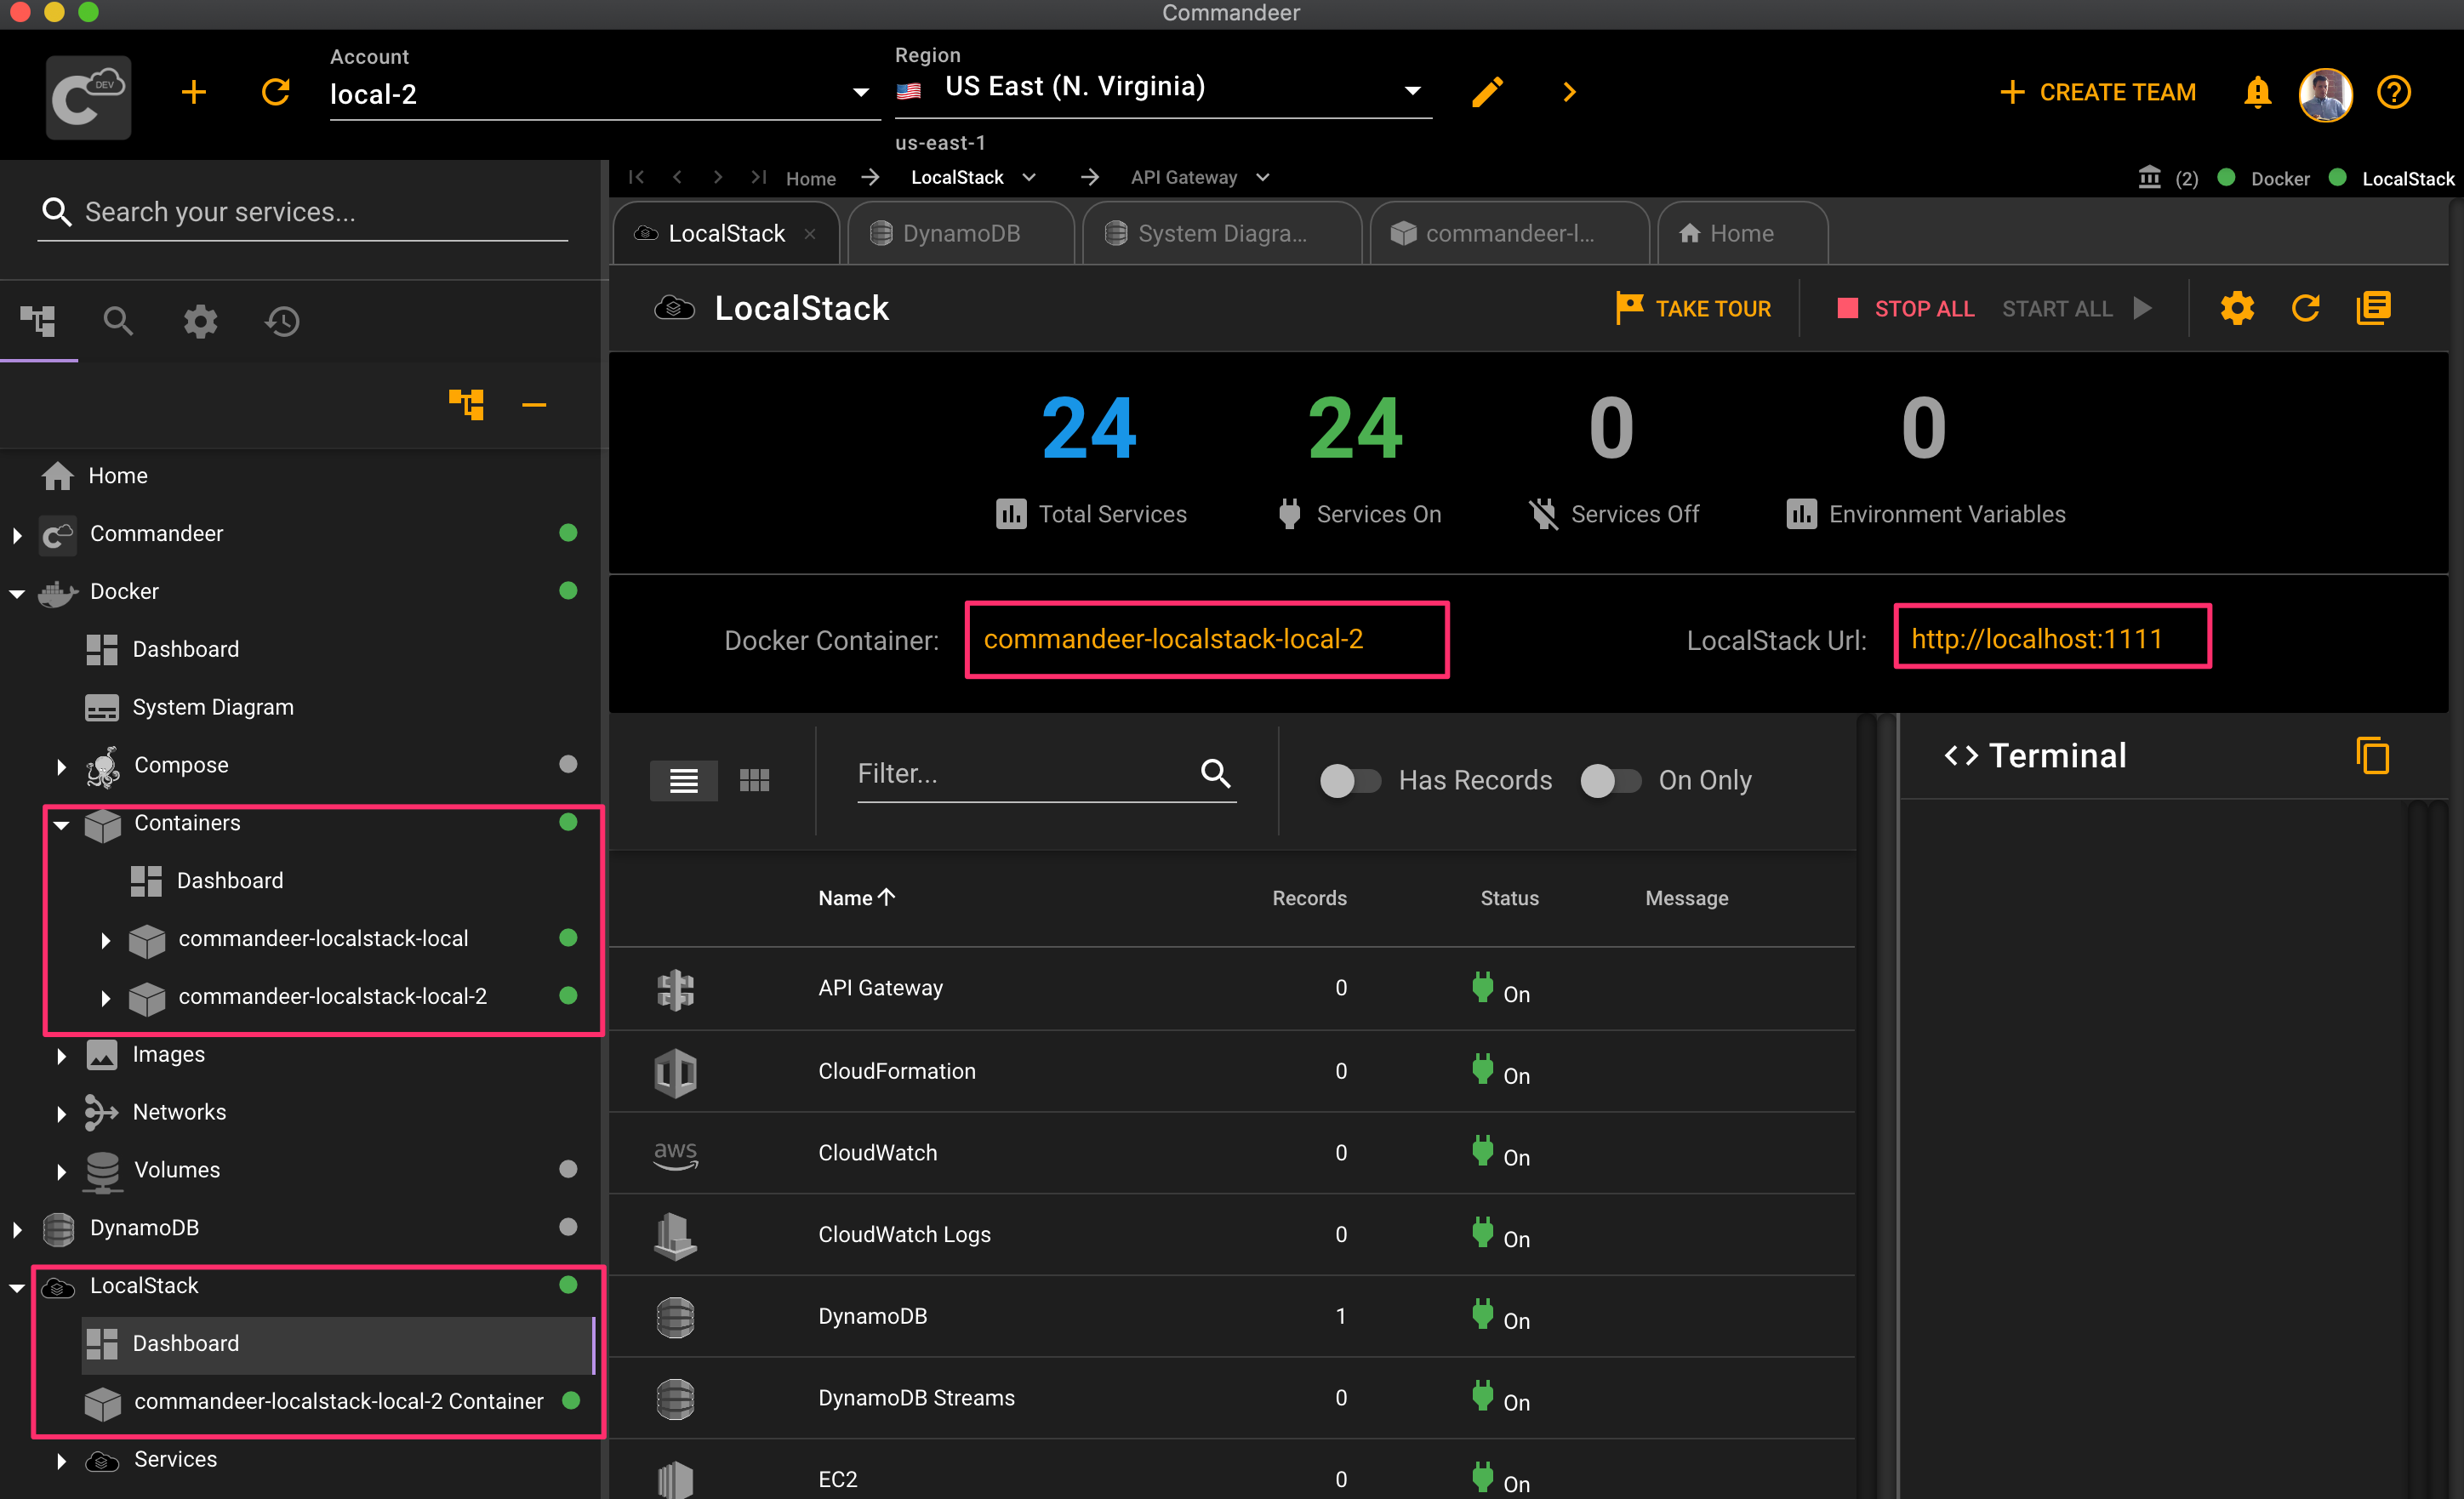Open the help question mark icon
Viewport: 2464px width, 1499px height.
(2394, 92)
